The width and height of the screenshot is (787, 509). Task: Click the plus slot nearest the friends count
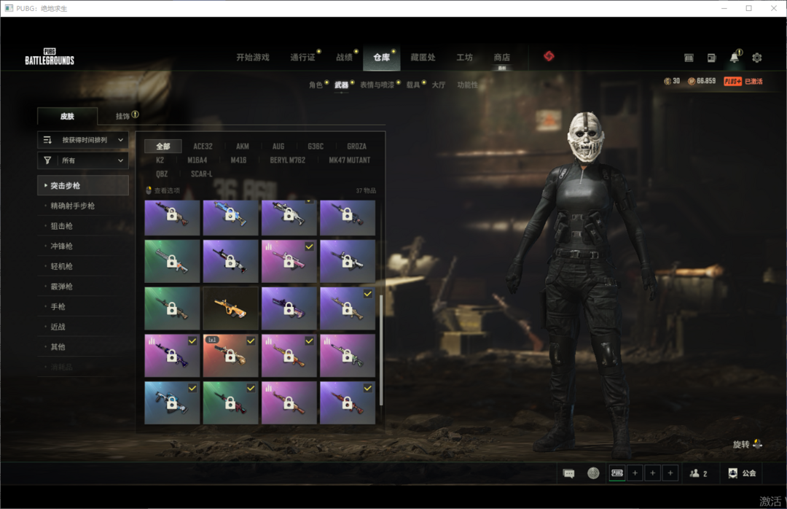coord(670,473)
